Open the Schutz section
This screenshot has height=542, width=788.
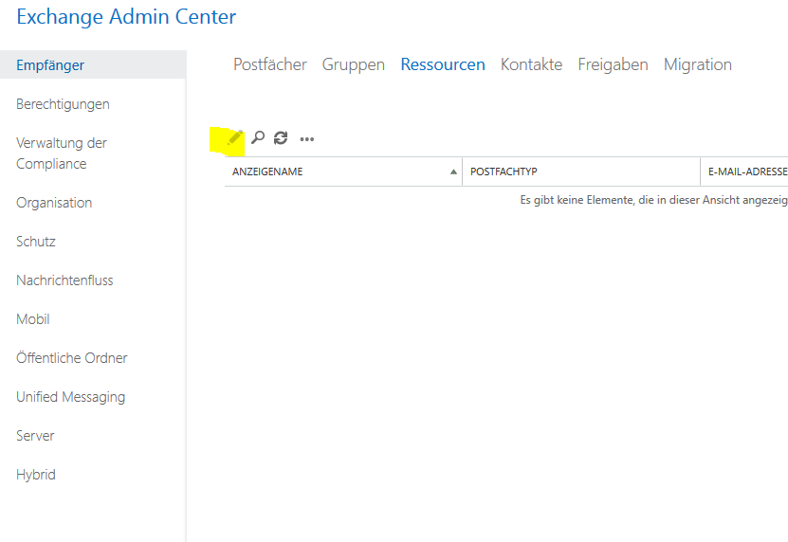[36, 241]
